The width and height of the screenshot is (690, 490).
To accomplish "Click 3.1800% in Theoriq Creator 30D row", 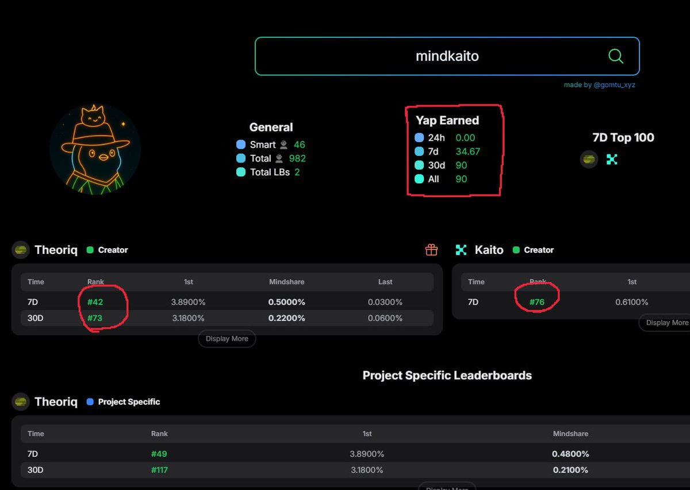I will click(x=189, y=318).
